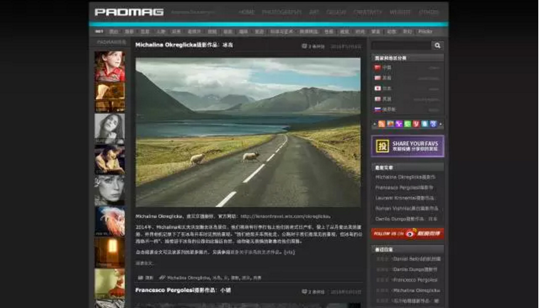Viewport: 540px width, 308px height.
Task: Open the glowing orange window thumbnail
Action: [110, 252]
